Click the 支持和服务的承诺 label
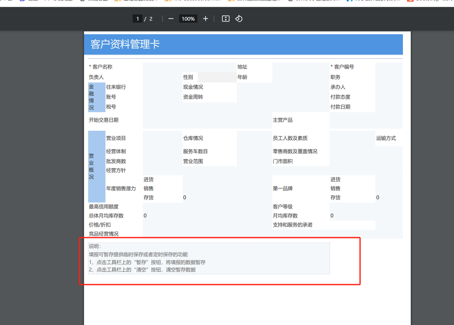Viewport: 454px width, 325px height. click(x=293, y=225)
